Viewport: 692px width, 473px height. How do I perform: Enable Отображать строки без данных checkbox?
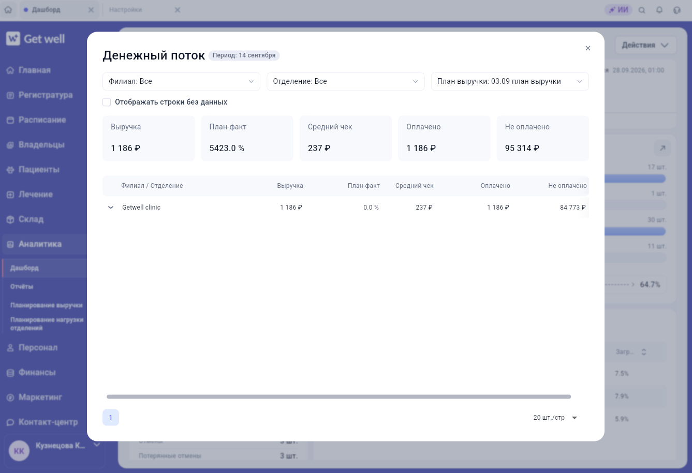pos(107,102)
